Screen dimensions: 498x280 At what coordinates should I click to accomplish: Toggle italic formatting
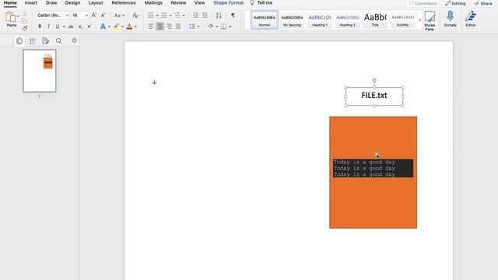pyautogui.click(x=48, y=26)
